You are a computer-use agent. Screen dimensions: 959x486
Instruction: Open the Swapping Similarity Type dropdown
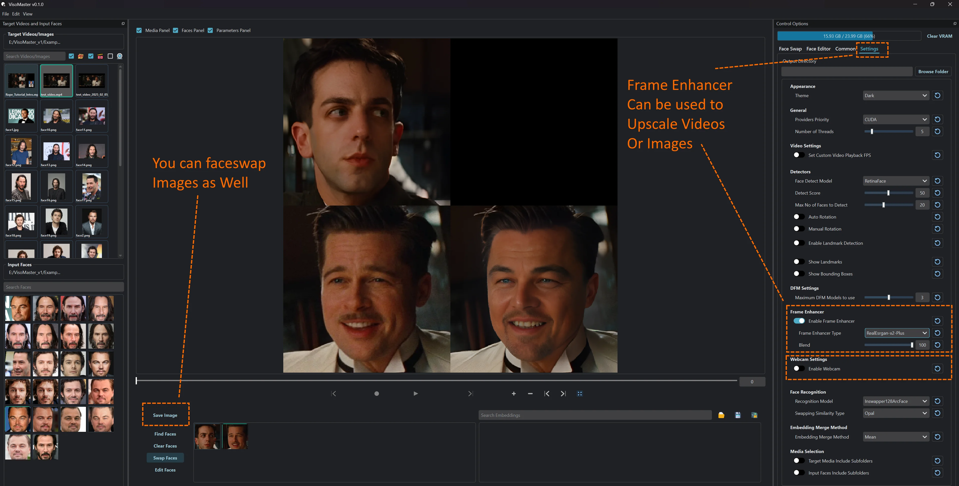coord(896,413)
